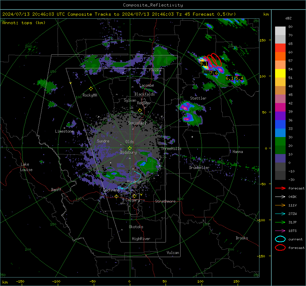This screenshot has width=306, height=286.
Task: Click the RockyMH label
Action: point(90,95)
